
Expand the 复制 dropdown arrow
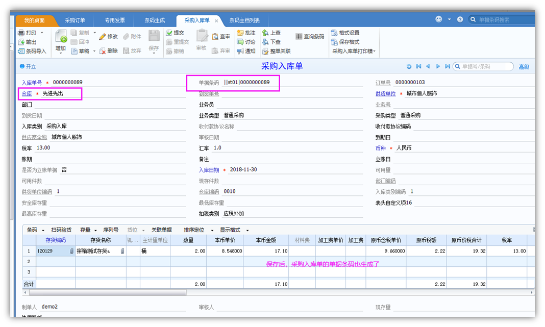(94, 33)
